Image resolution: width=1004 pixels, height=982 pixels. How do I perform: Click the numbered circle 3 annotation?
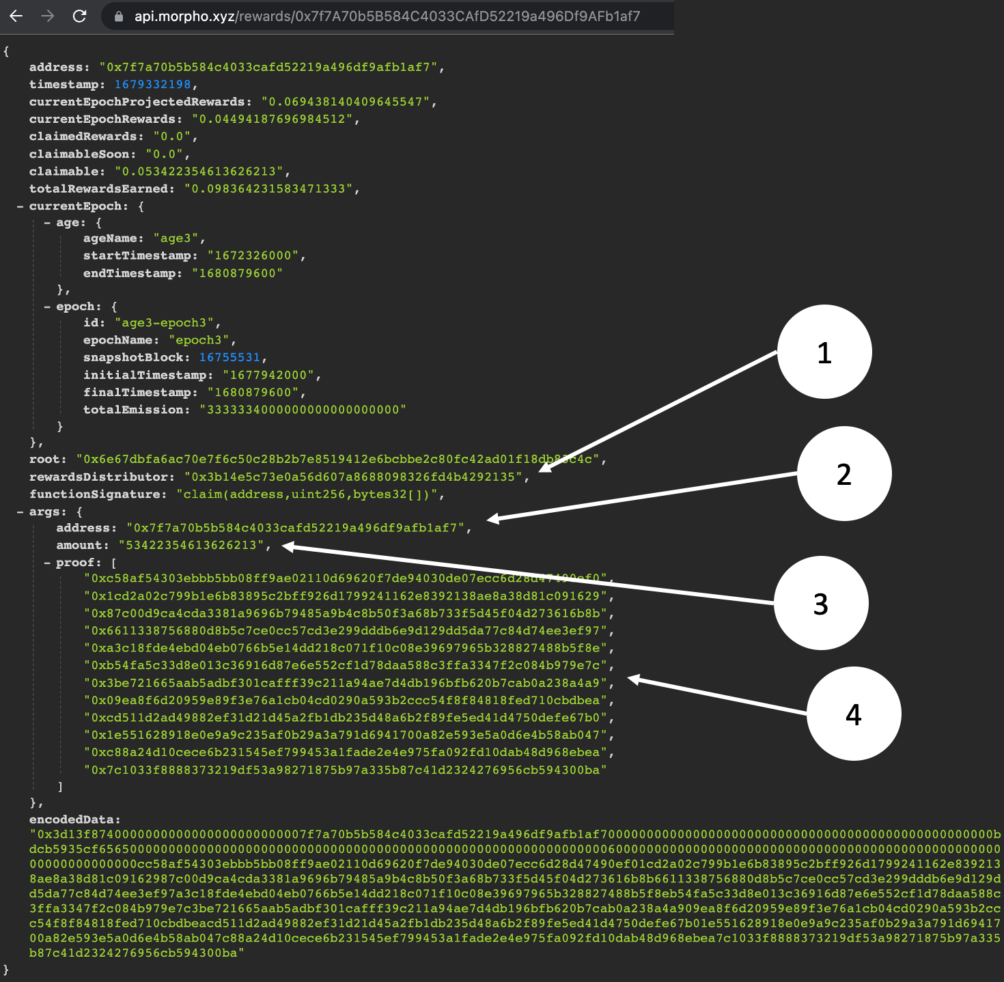[x=820, y=604]
